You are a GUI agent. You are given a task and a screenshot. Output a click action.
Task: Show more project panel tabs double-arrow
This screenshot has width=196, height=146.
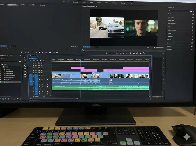[x=21, y=56]
